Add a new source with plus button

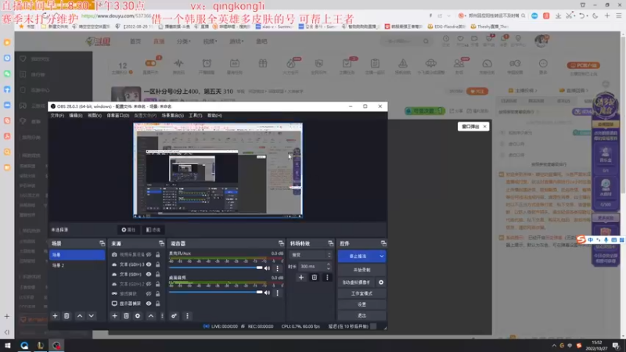(x=114, y=316)
